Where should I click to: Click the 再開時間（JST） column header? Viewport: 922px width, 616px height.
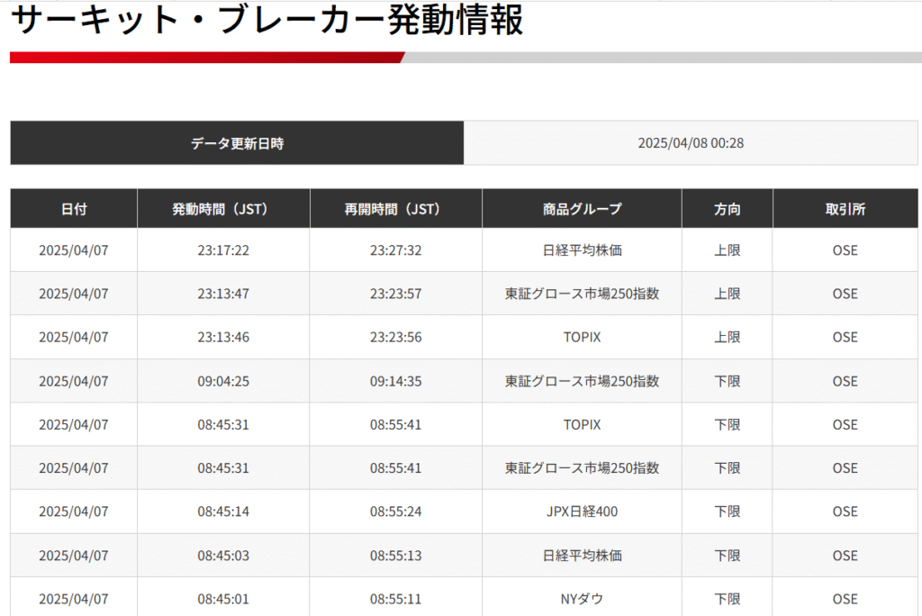point(396,209)
